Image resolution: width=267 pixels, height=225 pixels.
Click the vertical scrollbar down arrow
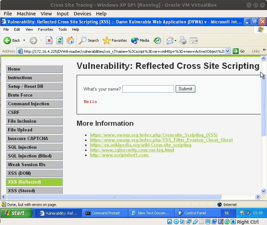263,191
